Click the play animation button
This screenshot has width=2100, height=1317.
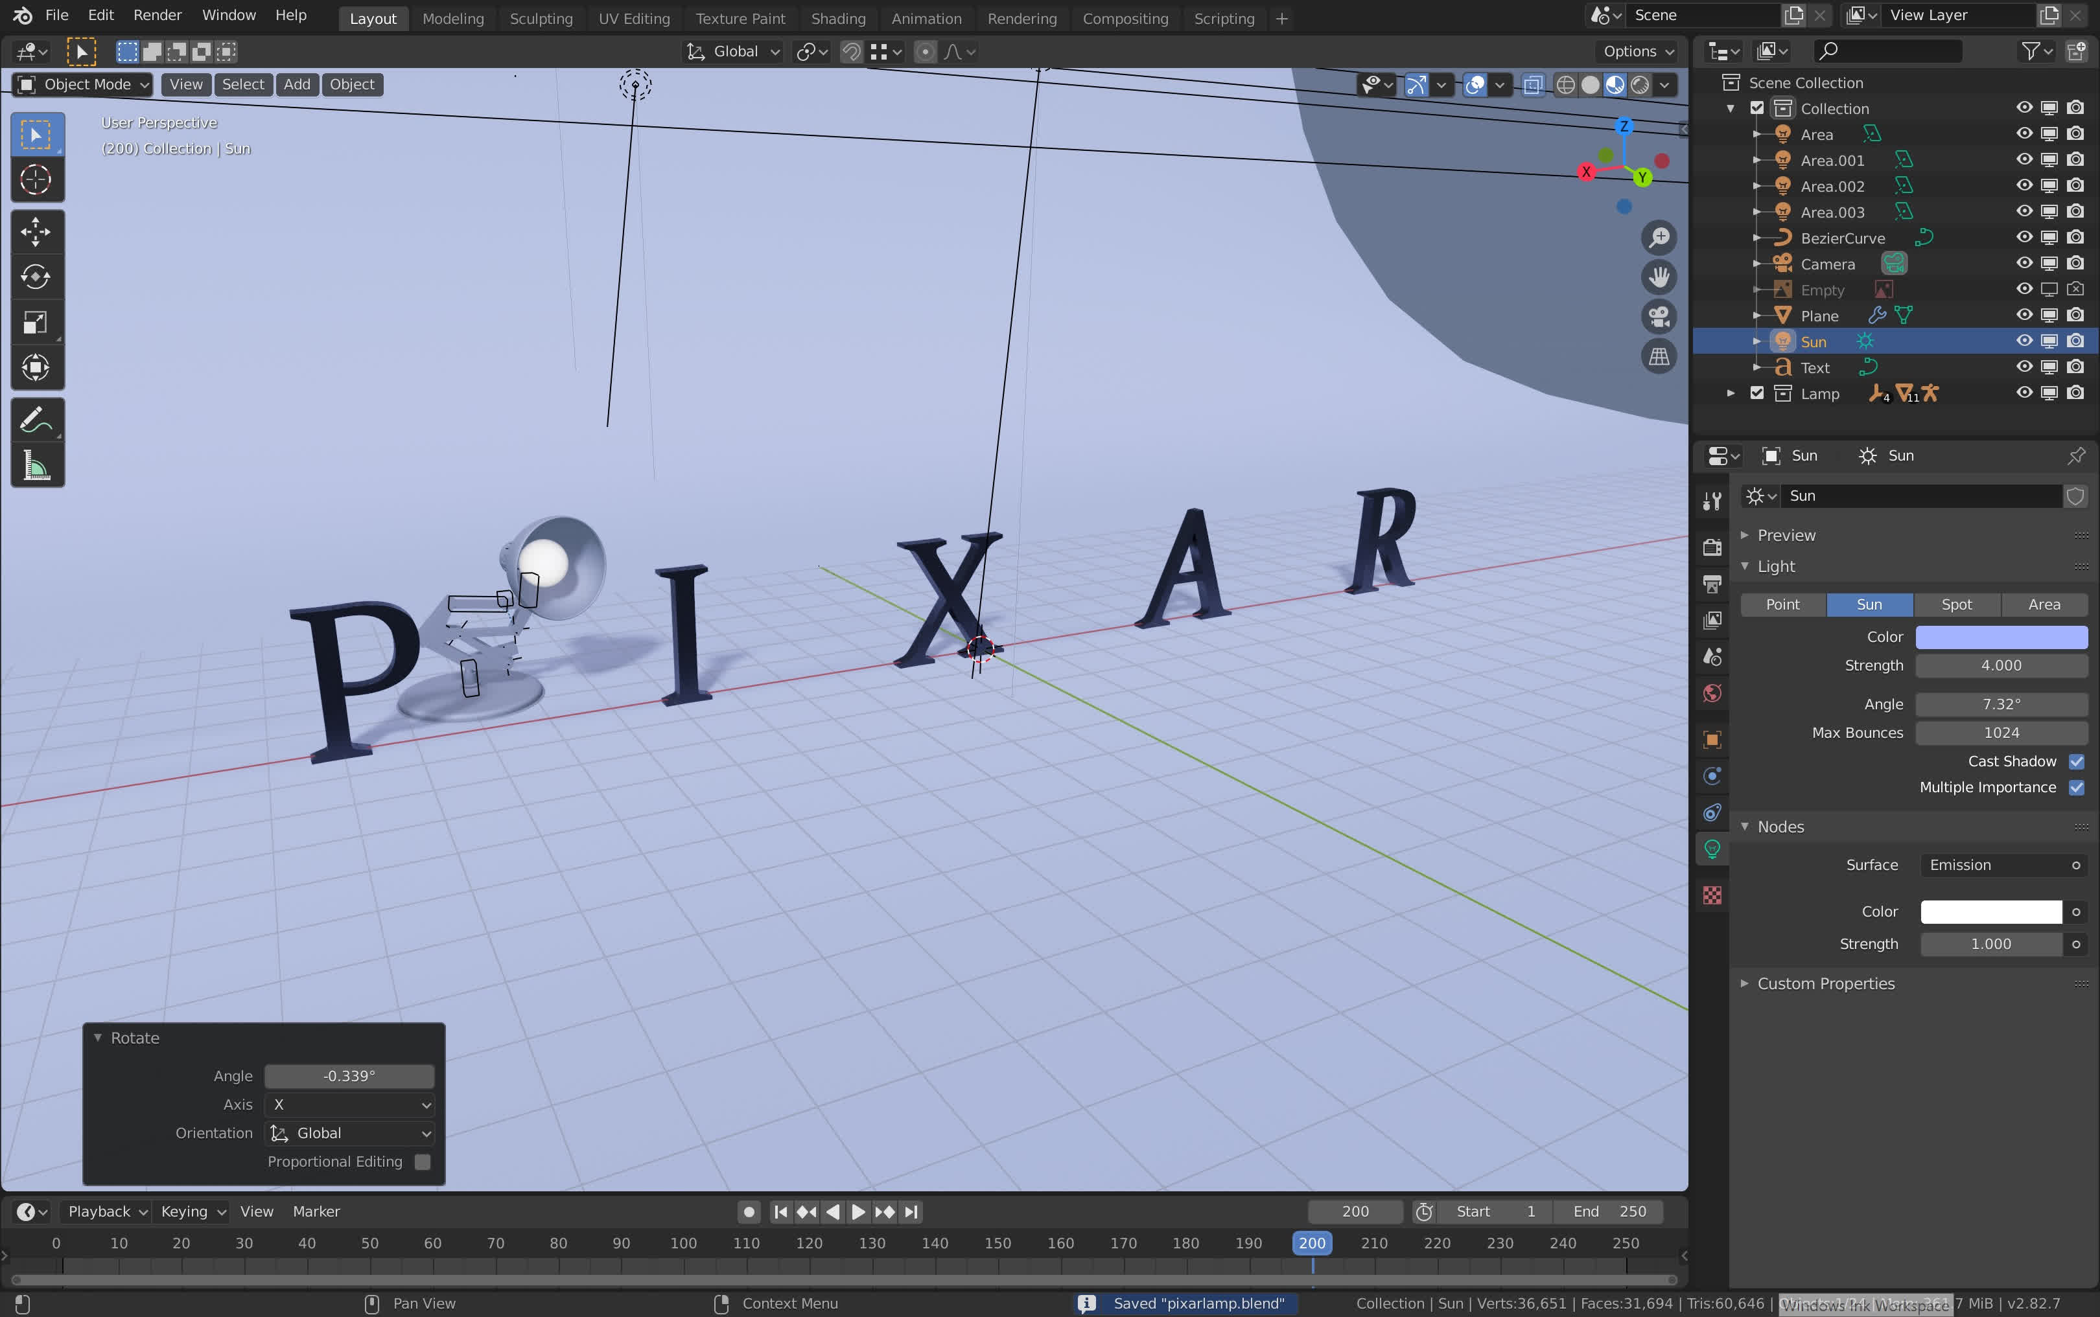pos(858,1211)
